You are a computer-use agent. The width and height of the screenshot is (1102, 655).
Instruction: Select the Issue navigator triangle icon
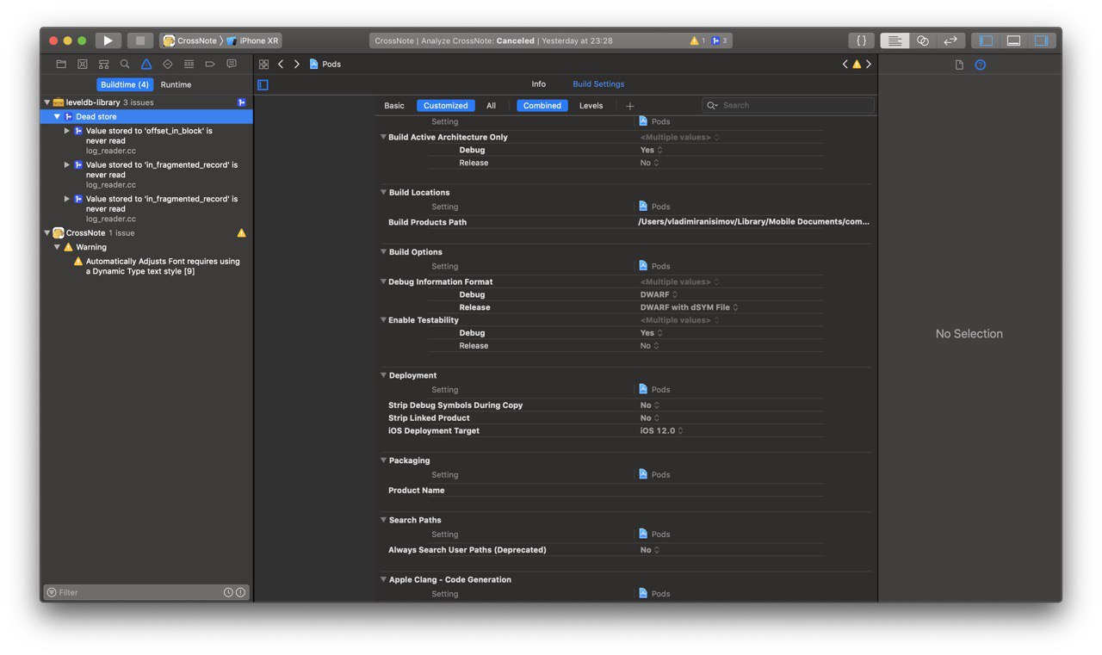coord(146,65)
